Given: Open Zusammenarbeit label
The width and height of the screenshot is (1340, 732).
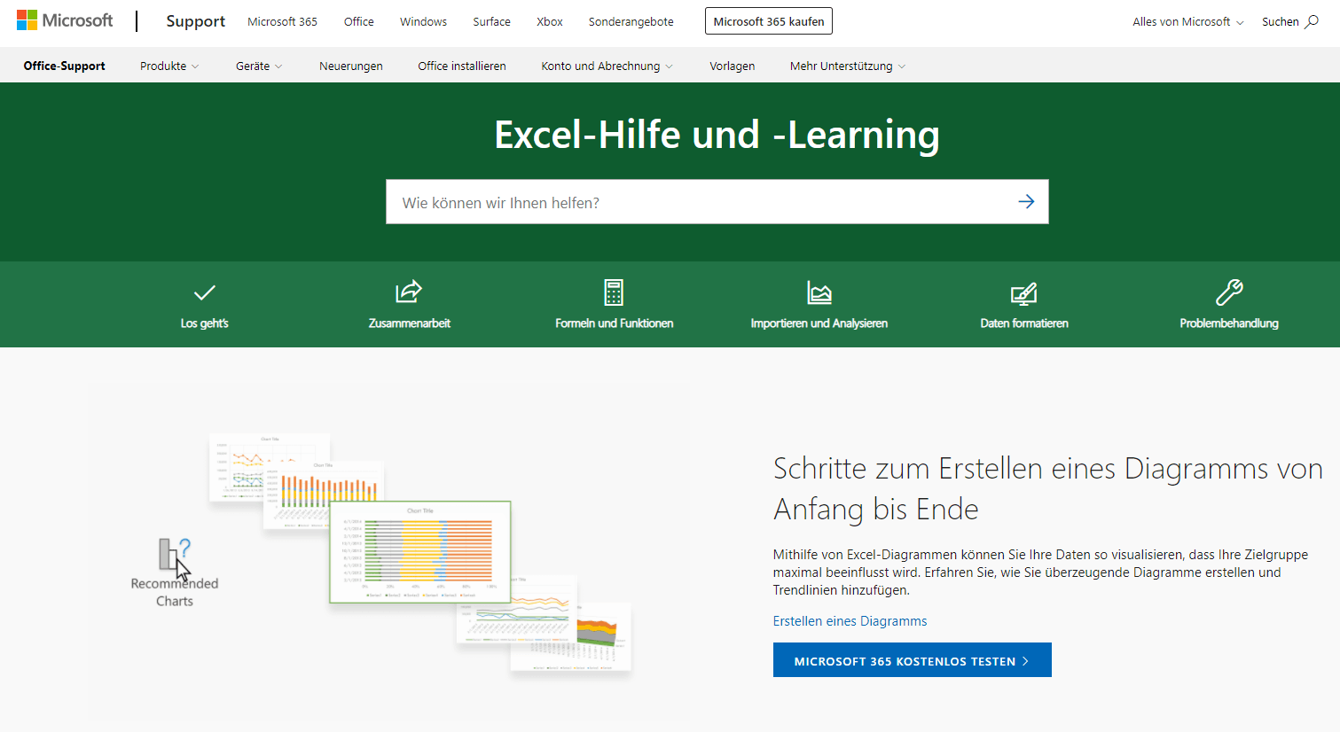Looking at the screenshot, I should (410, 323).
